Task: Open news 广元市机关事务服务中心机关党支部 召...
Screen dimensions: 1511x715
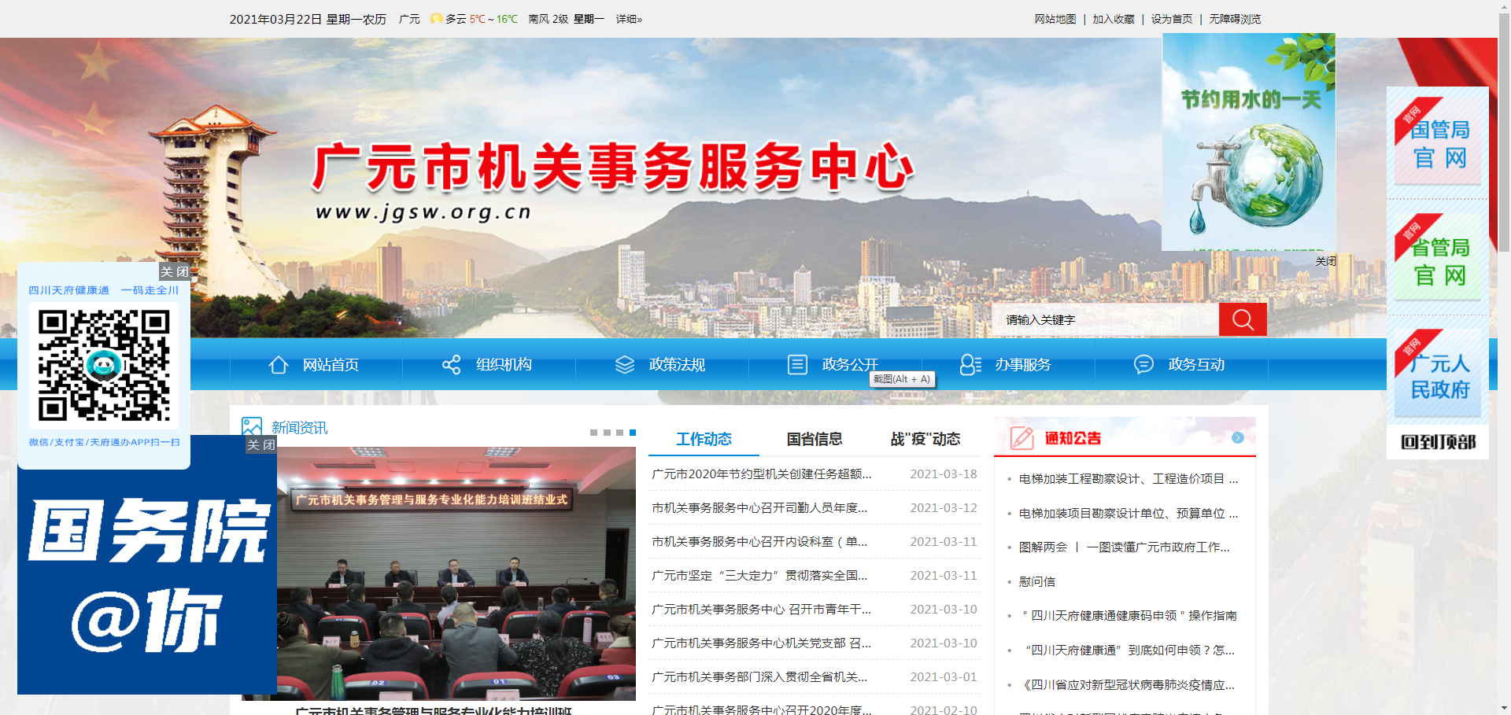Action: coord(761,643)
